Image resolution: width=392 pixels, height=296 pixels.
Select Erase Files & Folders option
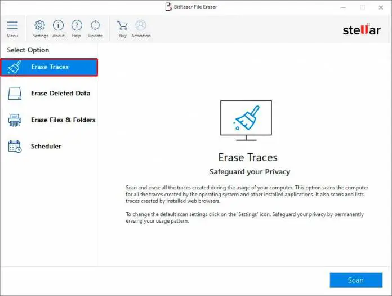pyautogui.click(x=49, y=120)
